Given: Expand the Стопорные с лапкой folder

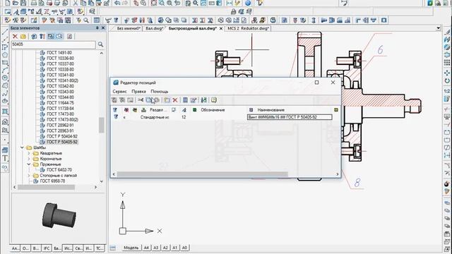Looking at the screenshot, I should [x=29, y=176].
